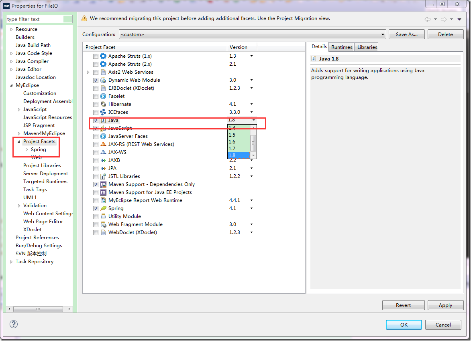471x341 pixels.
Task: Click the Hibernate facet icon
Action: pyautogui.click(x=103, y=104)
